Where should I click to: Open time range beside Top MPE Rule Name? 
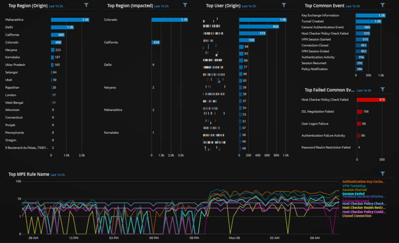click(58, 175)
